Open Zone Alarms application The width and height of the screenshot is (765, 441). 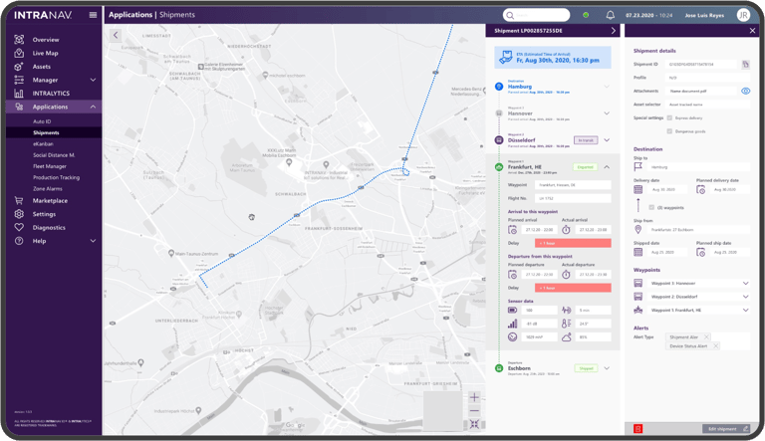48,189
